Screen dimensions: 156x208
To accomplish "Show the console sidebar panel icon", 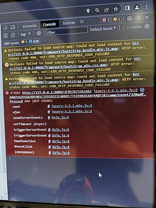I will [x=5, y=36].
